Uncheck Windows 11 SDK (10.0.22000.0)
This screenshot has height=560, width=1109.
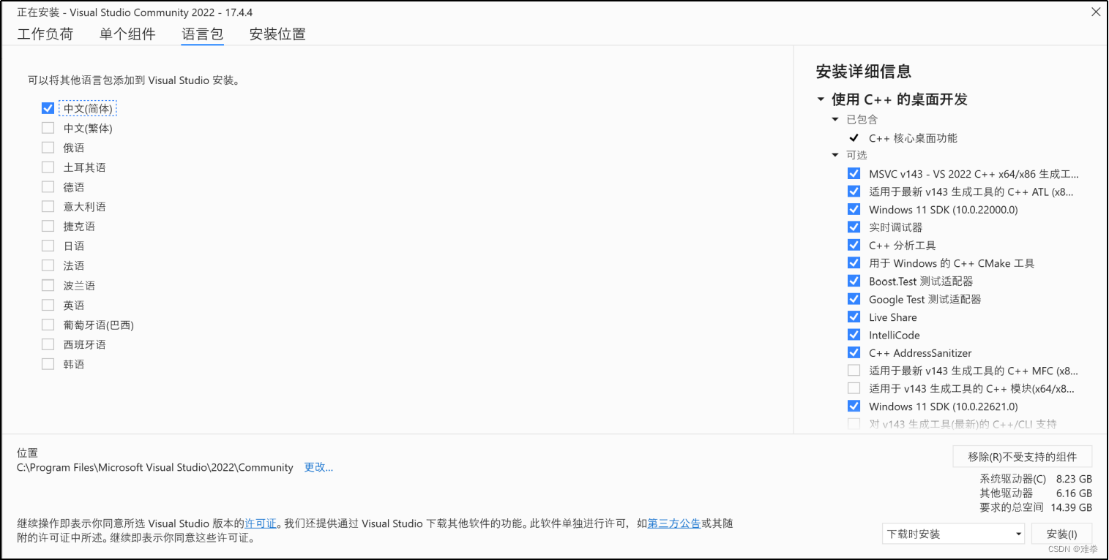coord(854,210)
